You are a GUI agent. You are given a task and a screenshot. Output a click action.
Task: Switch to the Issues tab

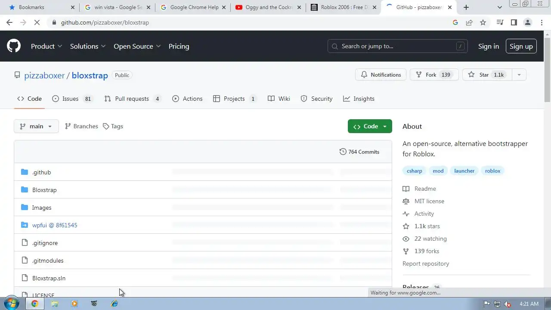coord(72,99)
